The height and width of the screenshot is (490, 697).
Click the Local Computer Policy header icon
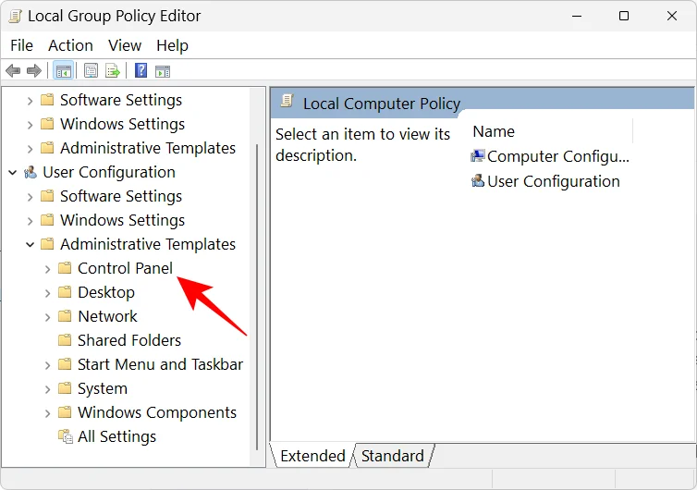point(287,102)
